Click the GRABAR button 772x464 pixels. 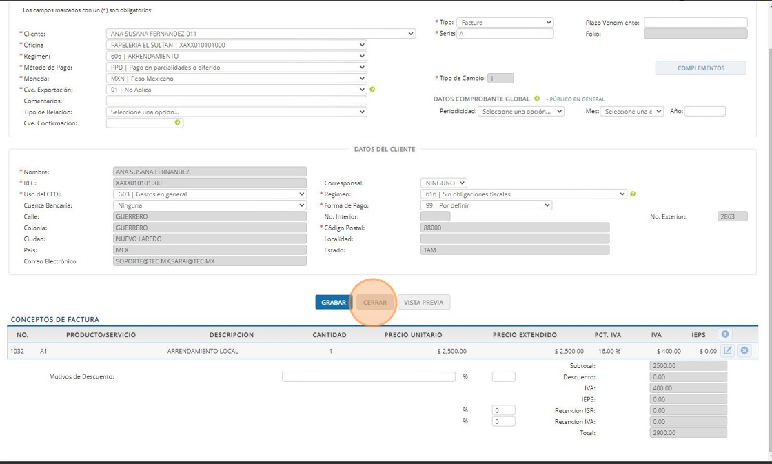[334, 303]
